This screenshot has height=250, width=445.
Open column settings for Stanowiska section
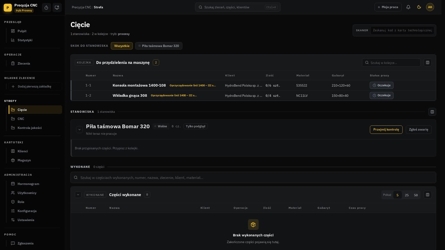(x=432, y=112)
